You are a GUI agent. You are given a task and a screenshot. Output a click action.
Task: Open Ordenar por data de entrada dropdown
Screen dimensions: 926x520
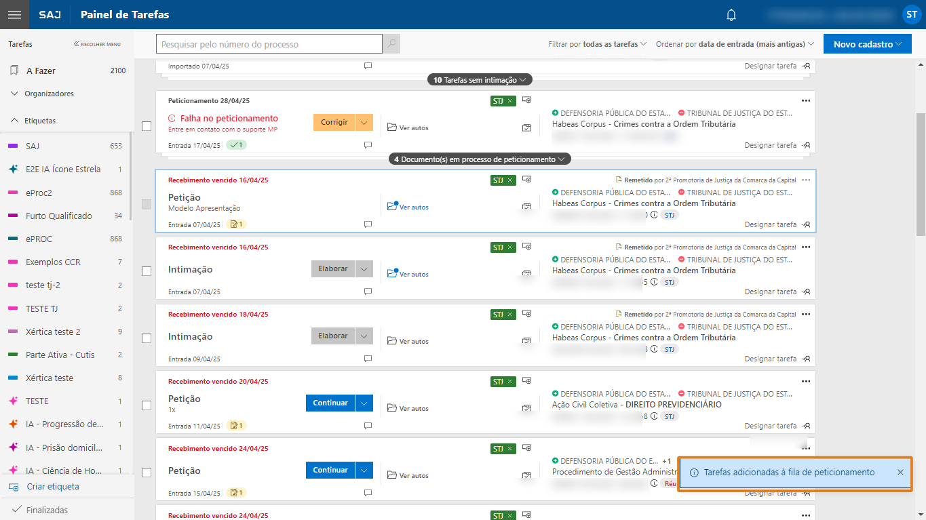[735, 44]
